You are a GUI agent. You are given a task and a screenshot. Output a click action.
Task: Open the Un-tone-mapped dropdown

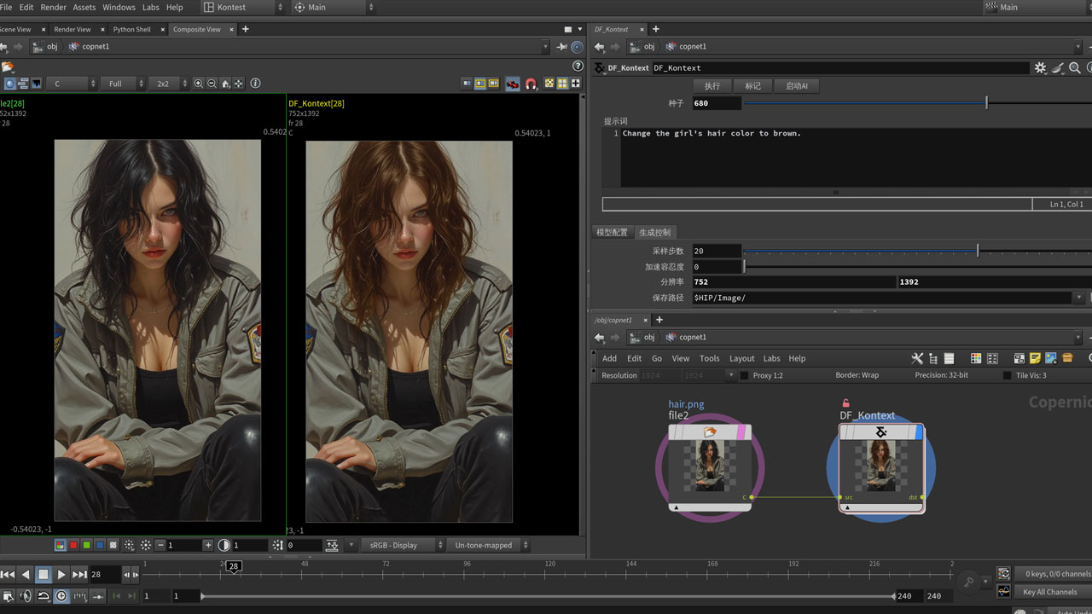(487, 545)
